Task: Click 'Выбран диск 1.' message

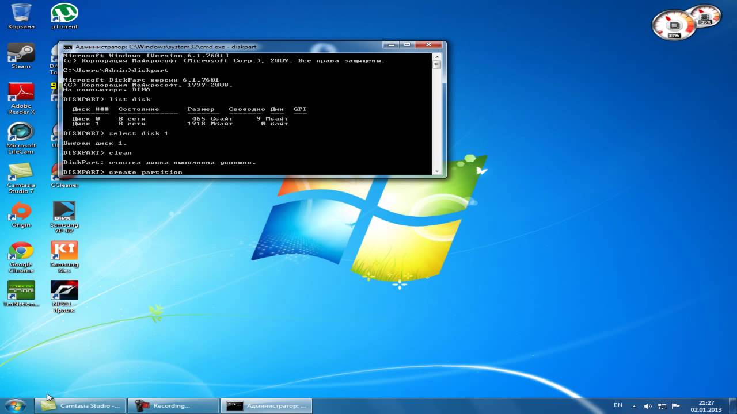Action: pos(95,143)
